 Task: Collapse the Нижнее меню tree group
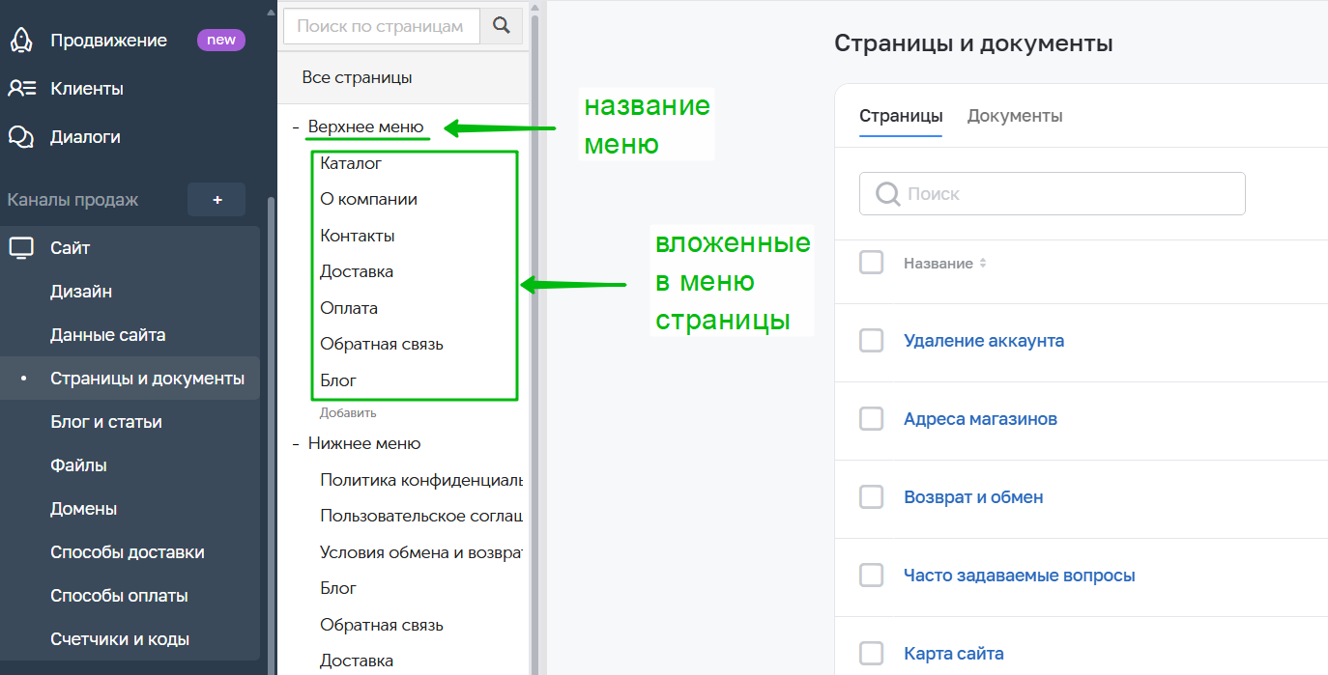(x=296, y=444)
